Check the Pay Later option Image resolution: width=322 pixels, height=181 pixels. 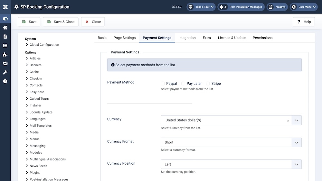[183, 84]
